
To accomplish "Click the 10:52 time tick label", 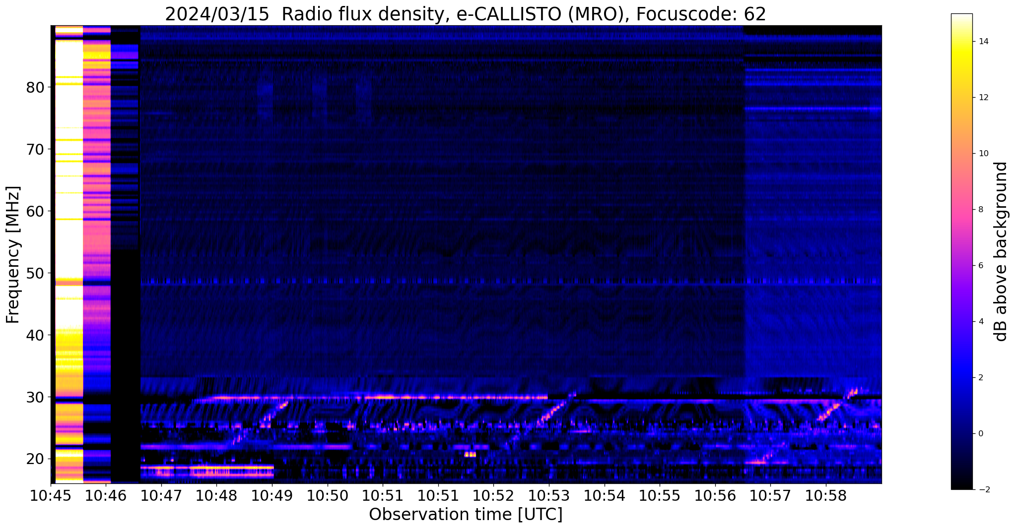I will pos(493,495).
